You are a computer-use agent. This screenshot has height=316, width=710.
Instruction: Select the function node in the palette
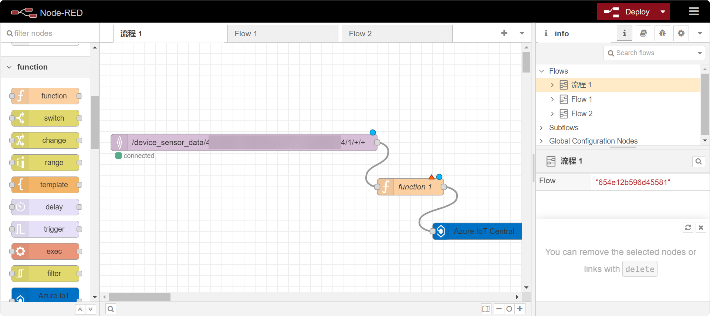click(45, 96)
